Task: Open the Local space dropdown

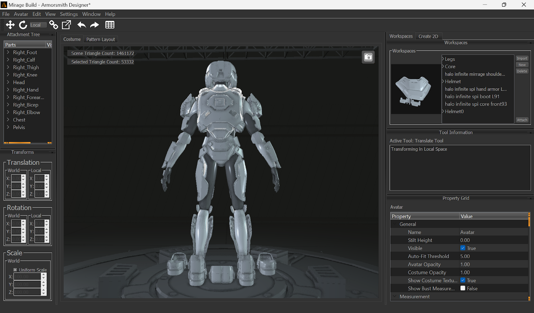Action: pos(38,25)
